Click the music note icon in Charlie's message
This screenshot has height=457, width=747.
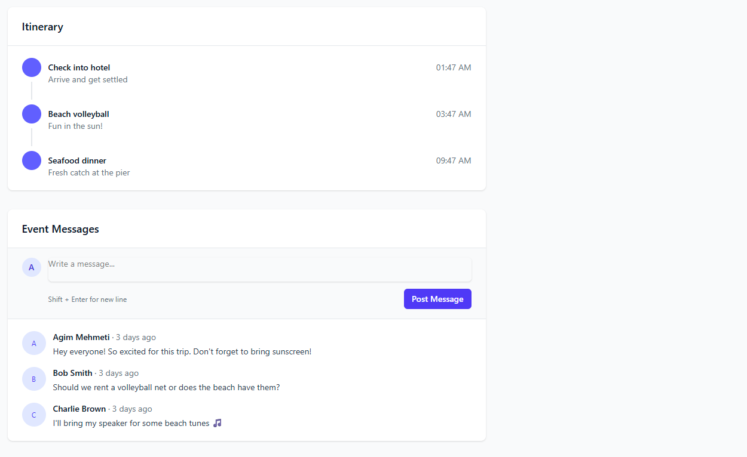click(x=217, y=422)
